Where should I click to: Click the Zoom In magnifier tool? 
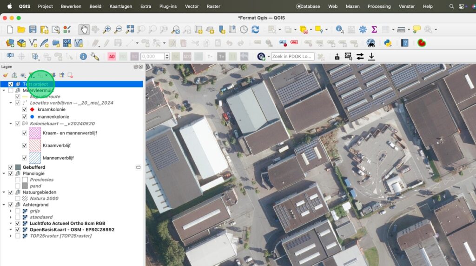[x=107, y=29]
